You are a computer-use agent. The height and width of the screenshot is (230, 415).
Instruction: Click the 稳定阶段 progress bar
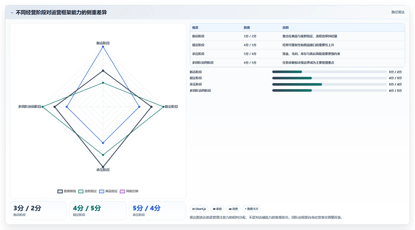pos(329,78)
